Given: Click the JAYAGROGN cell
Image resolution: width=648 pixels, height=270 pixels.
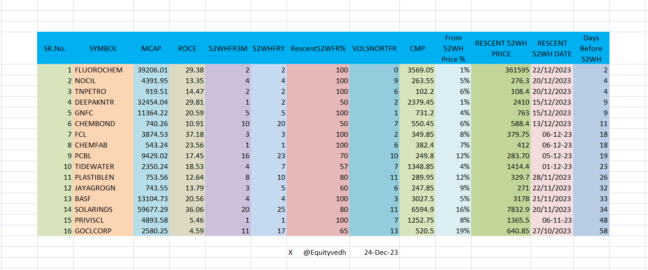Looking at the screenshot, I should pyautogui.click(x=103, y=188).
